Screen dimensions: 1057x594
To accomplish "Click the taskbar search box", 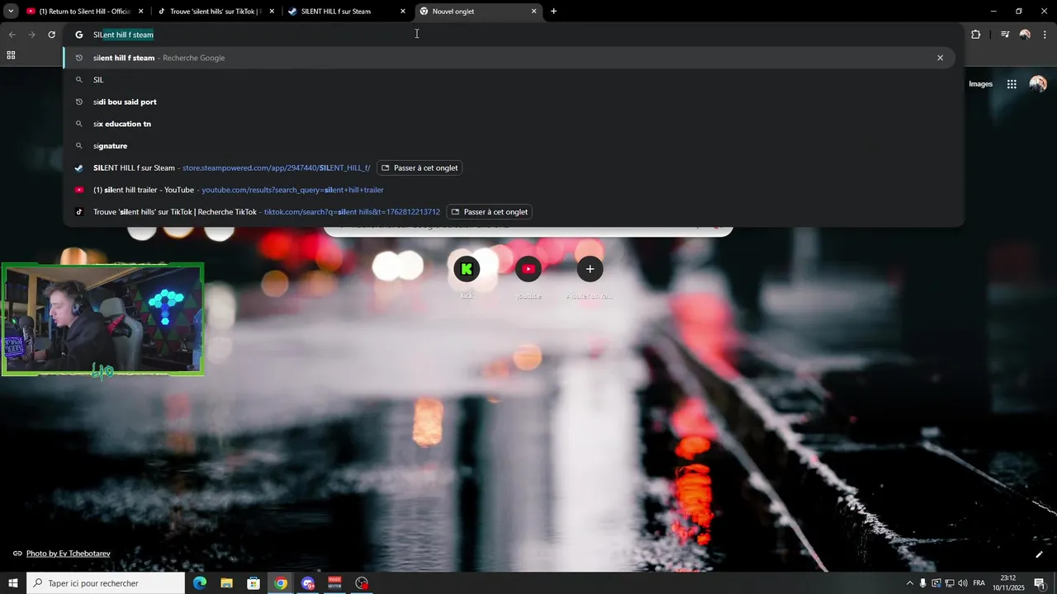I will point(106,583).
